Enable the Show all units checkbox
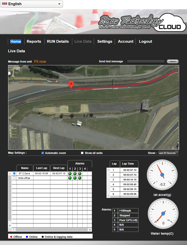The image size is (187, 245). pos(82,153)
